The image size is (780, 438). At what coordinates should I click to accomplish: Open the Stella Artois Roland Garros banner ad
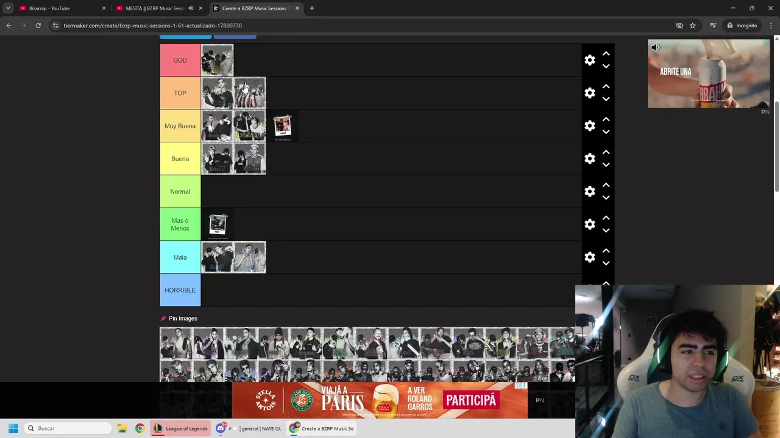click(x=380, y=400)
